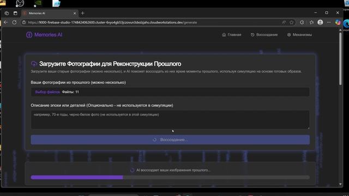
Task: Select the Memories AI browser tab
Action: 50,13
